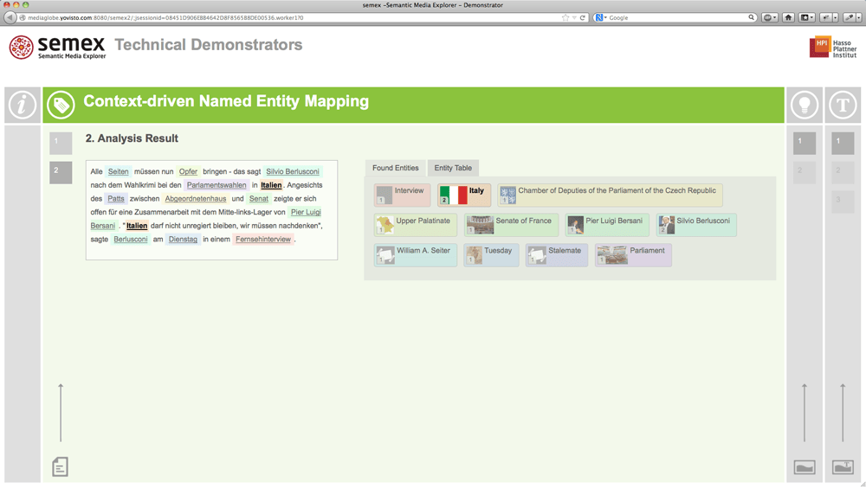Click the Abgeordnetenhaus entity link

[196, 199]
